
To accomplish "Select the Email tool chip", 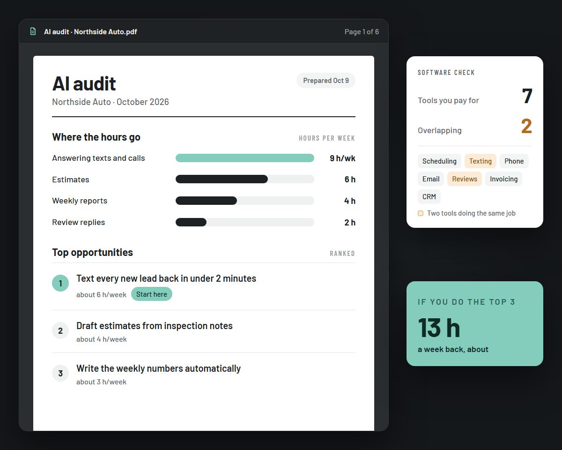I will click(x=431, y=179).
